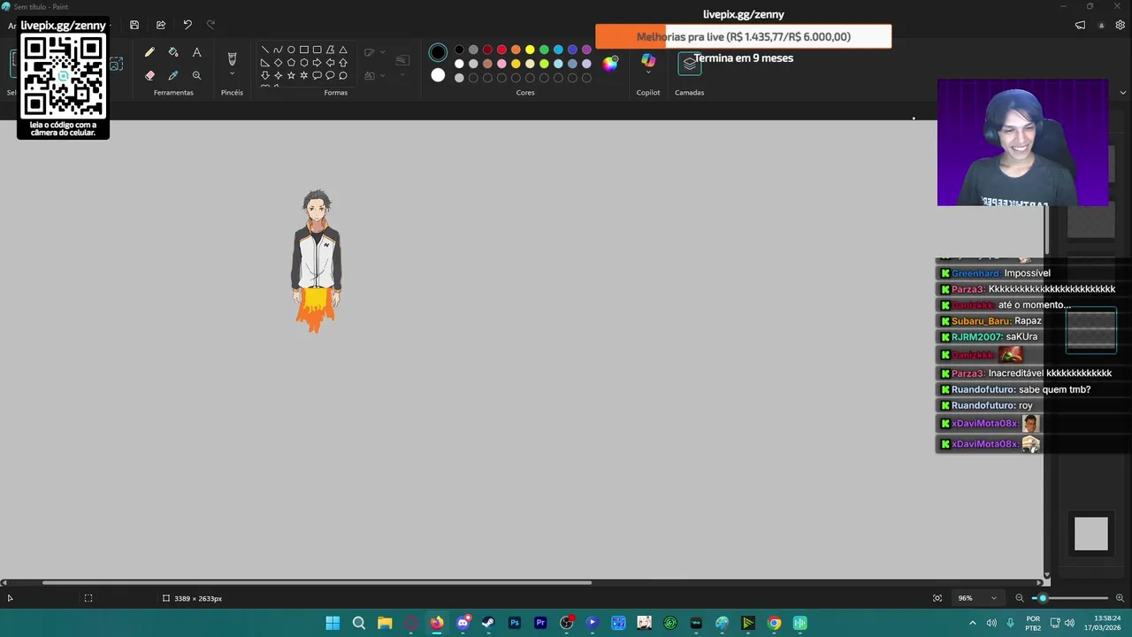Choose the Pentagon shape

pos(291,63)
